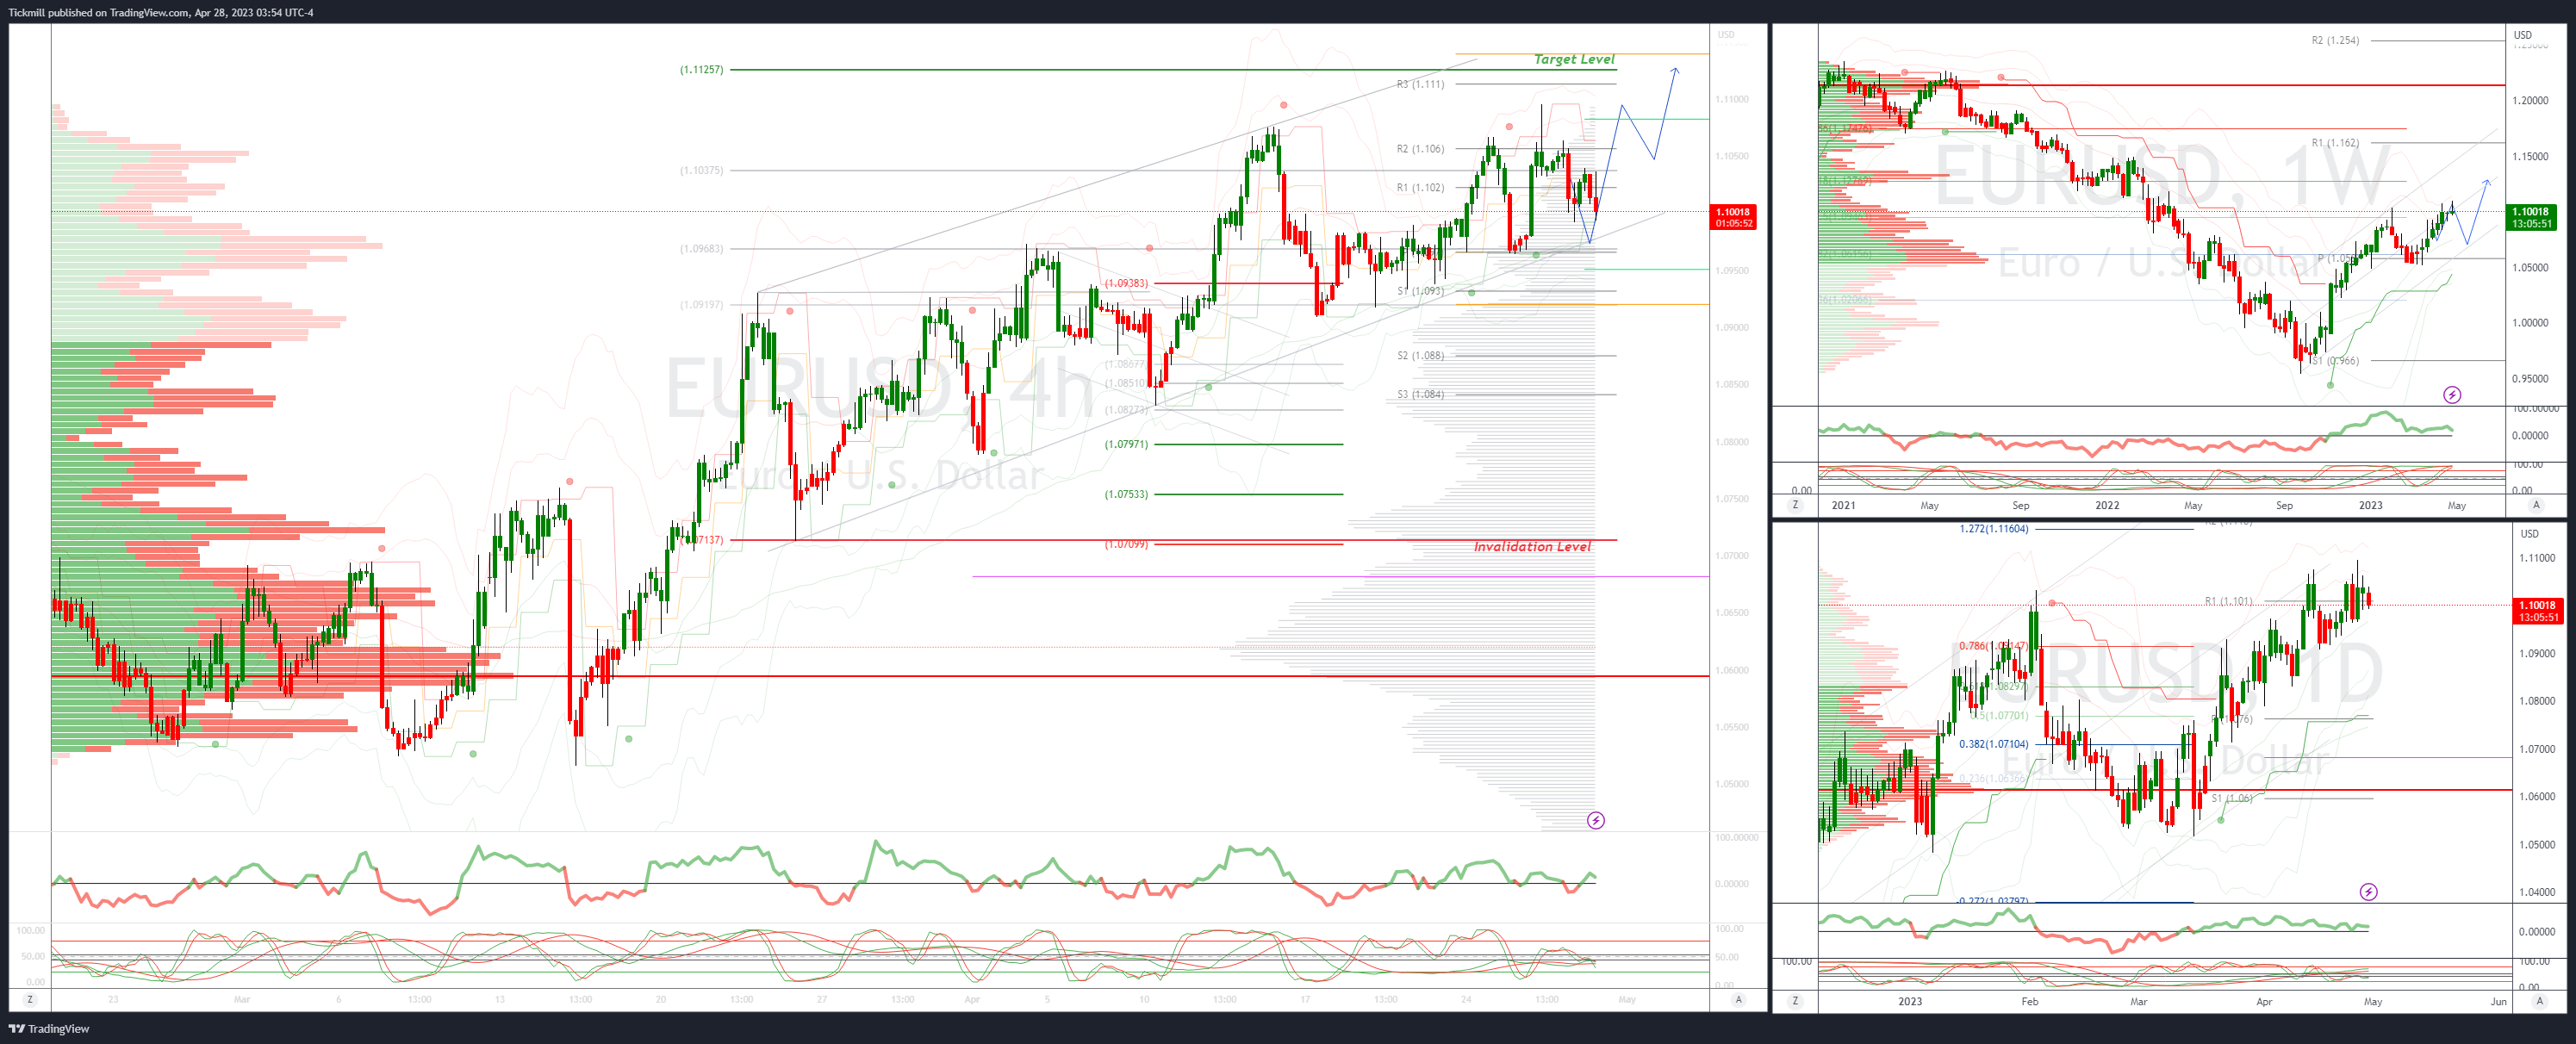The width and height of the screenshot is (2576, 1044).
Task: Click the green (1.07533) level label
Action: tap(1126, 494)
